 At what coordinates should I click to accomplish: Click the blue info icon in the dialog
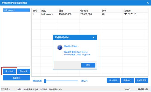pos(60,47)
